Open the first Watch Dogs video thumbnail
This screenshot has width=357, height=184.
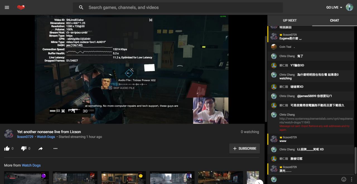(26, 177)
